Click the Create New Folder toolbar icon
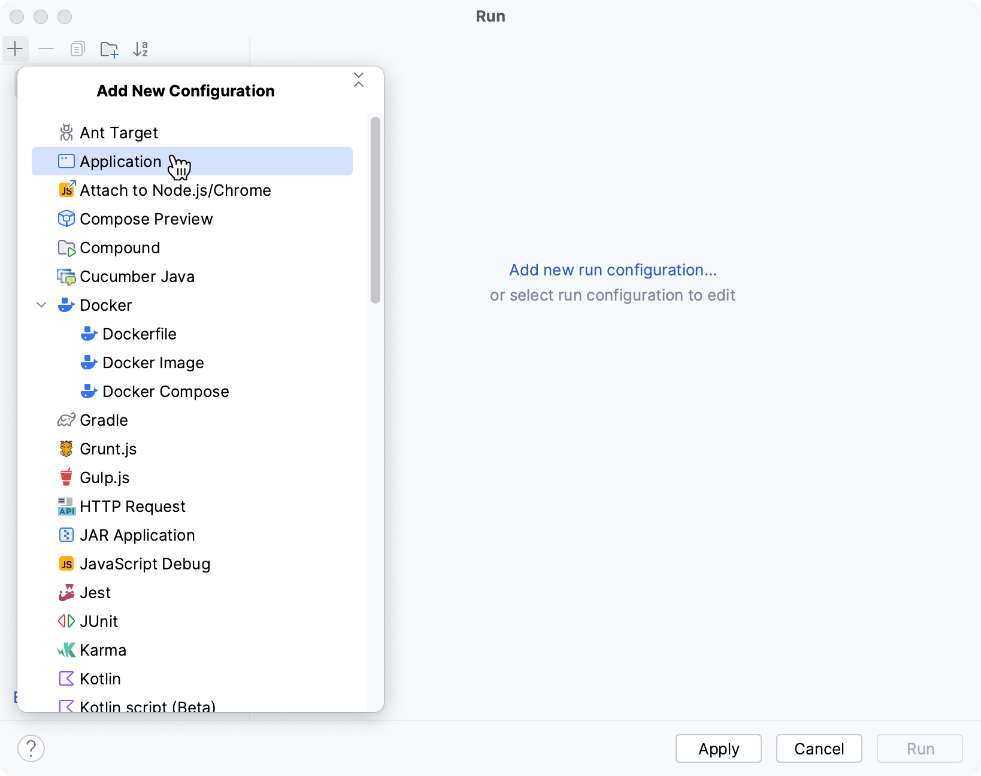The image size is (981, 776). [109, 49]
